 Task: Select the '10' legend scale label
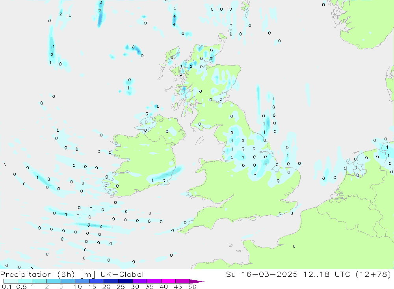78,287
